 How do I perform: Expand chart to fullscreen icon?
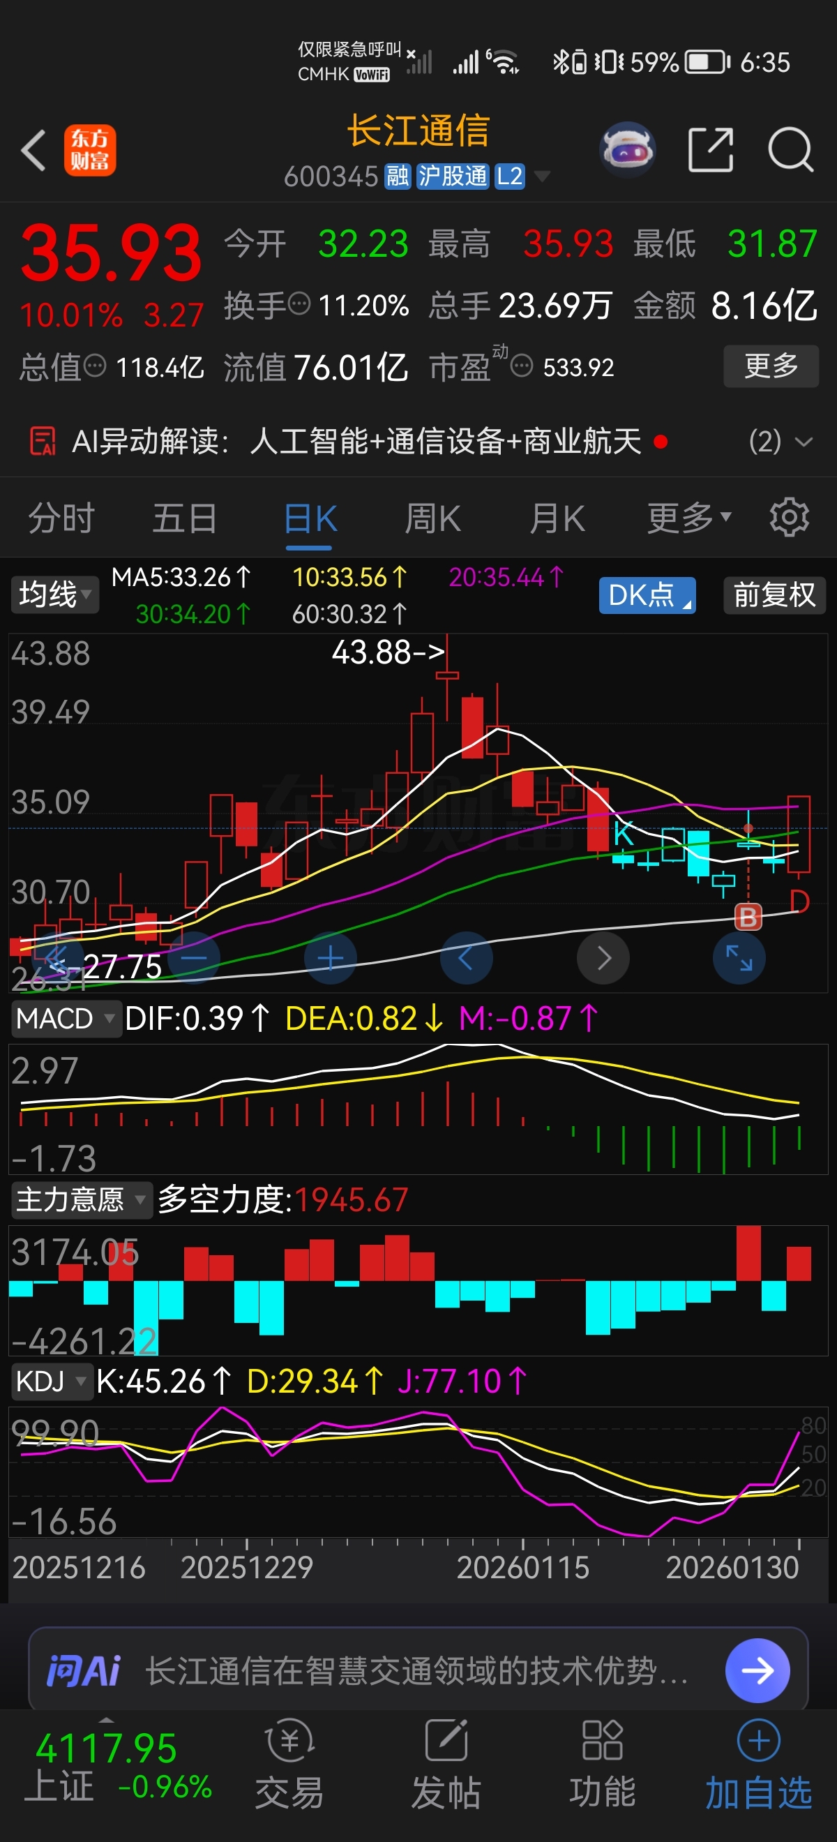click(x=739, y=957)
